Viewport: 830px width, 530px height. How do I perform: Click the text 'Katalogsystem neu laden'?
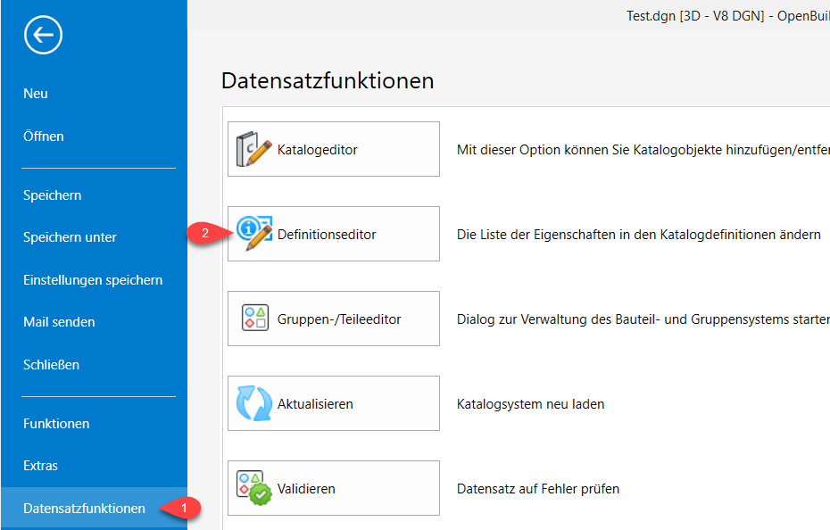point(530,404)
